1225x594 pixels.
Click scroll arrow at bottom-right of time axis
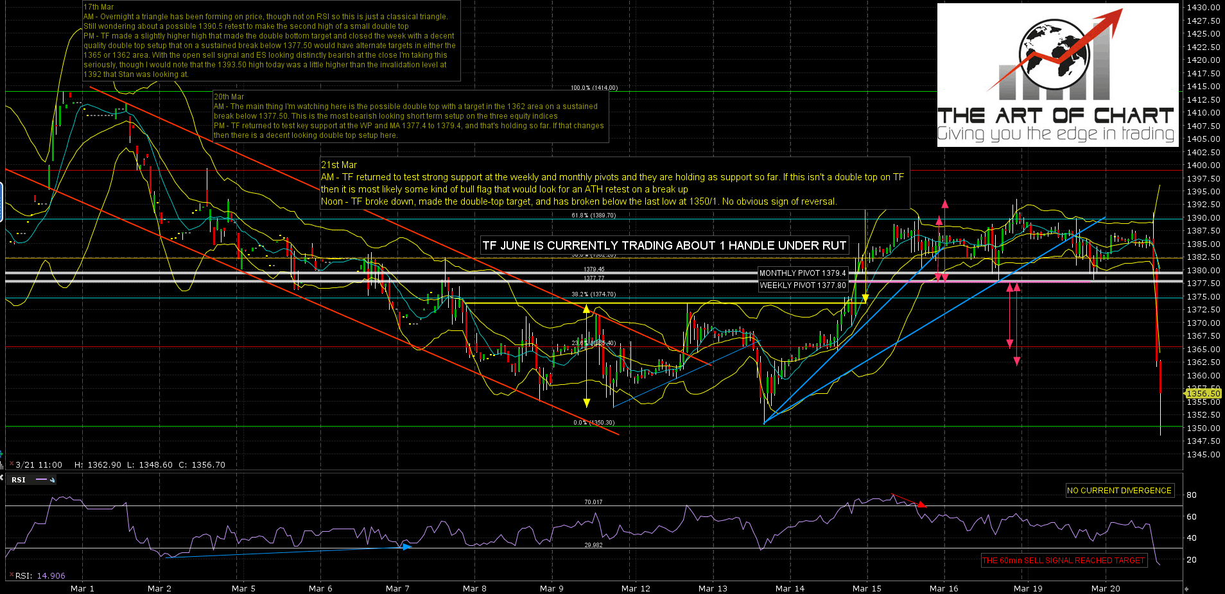[x=1186, y=588]
